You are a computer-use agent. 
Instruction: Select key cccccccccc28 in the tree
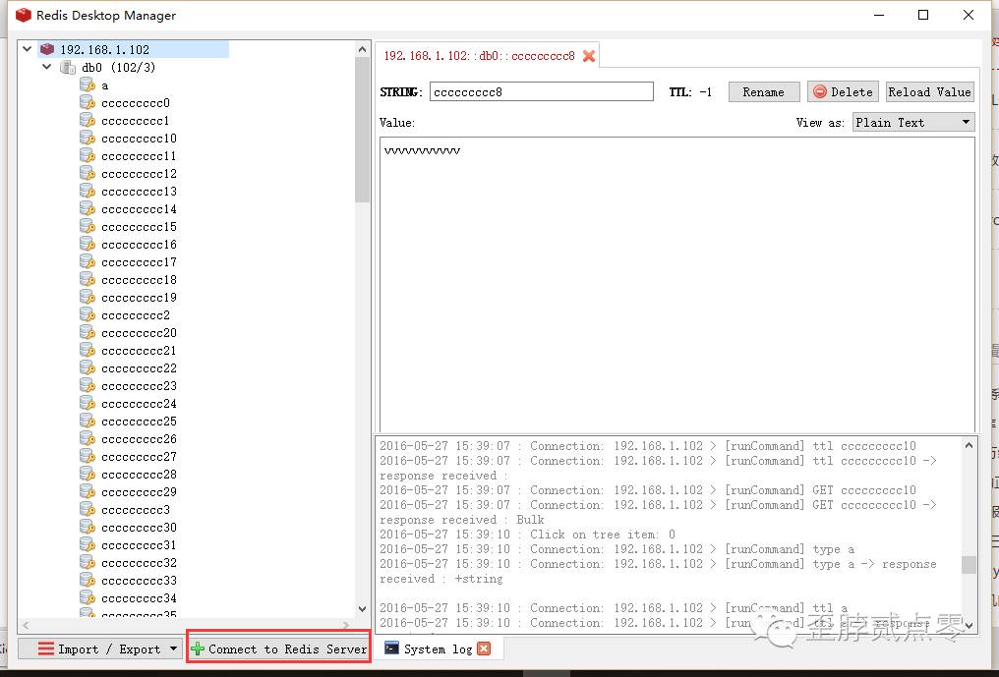[x=139, y=474]
